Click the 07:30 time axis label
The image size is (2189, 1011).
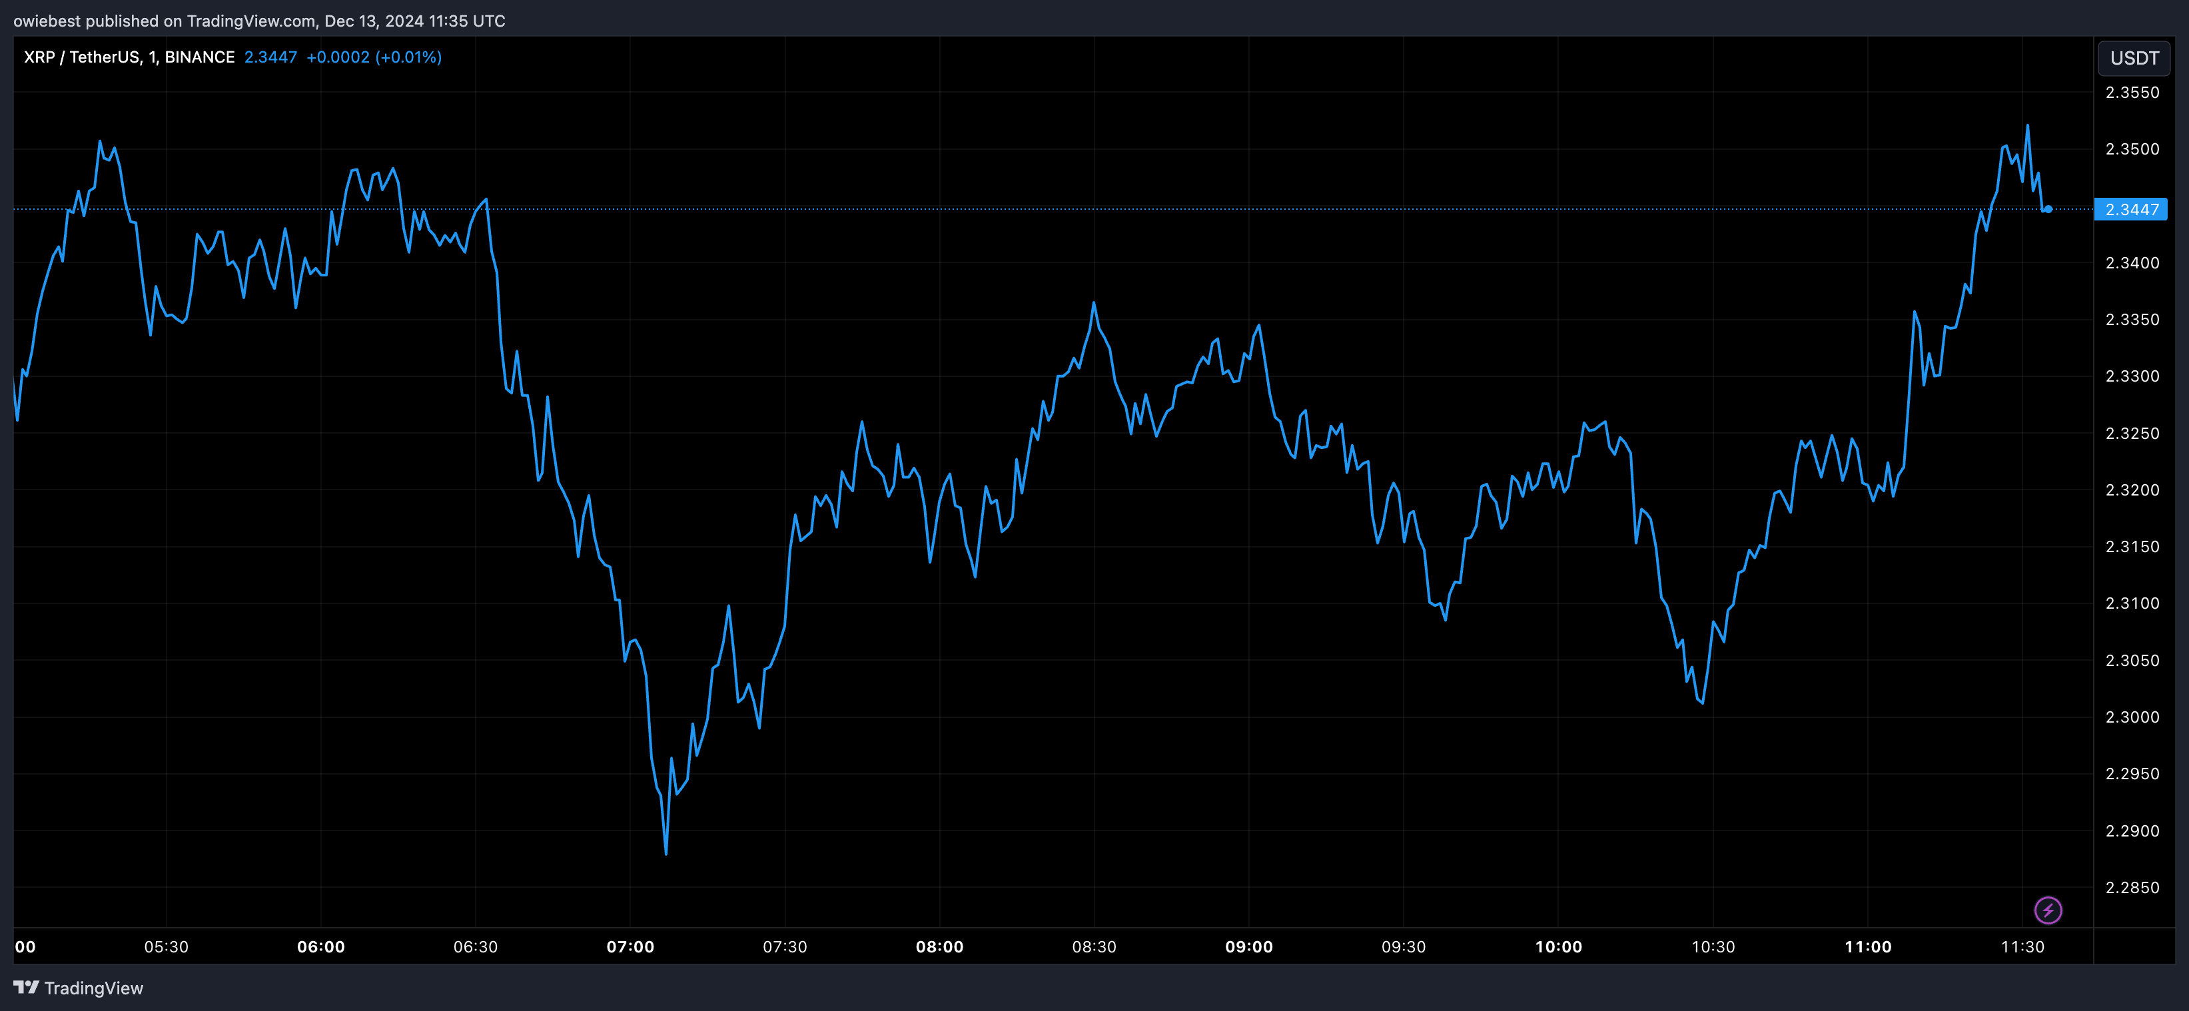click(x=784, y=947)
